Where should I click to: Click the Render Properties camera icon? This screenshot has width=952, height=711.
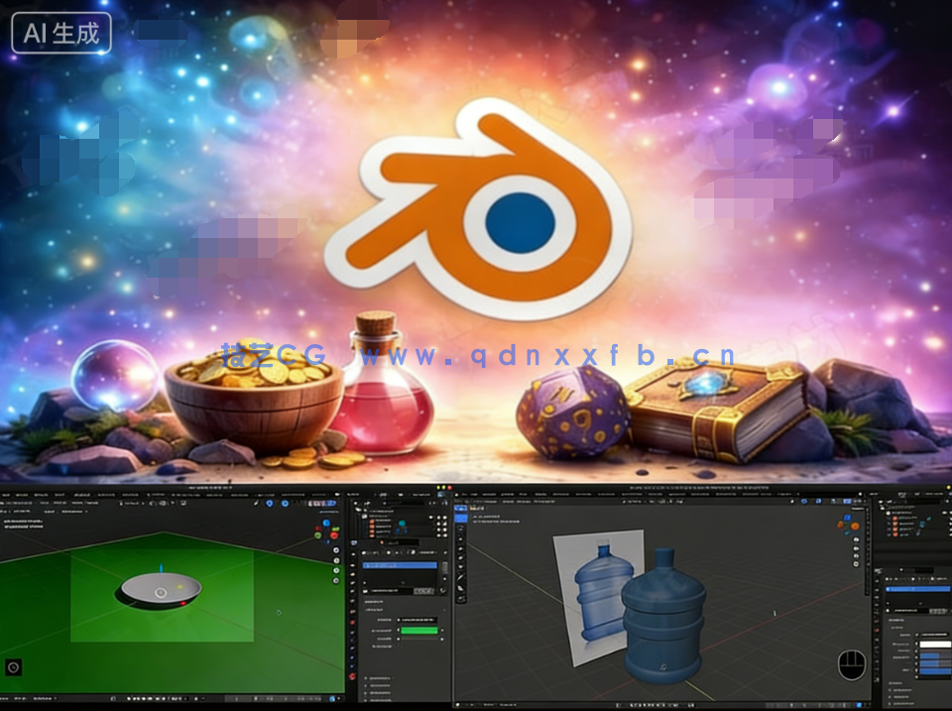tap(353, 551)
